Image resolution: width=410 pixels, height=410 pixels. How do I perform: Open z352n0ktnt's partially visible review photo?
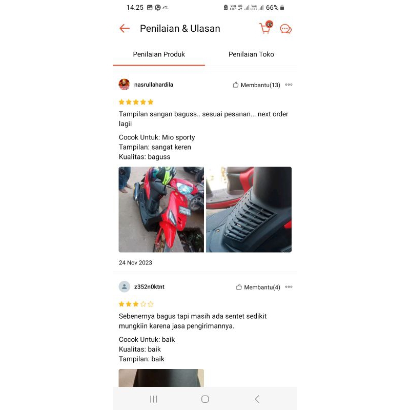pos(161,378)
